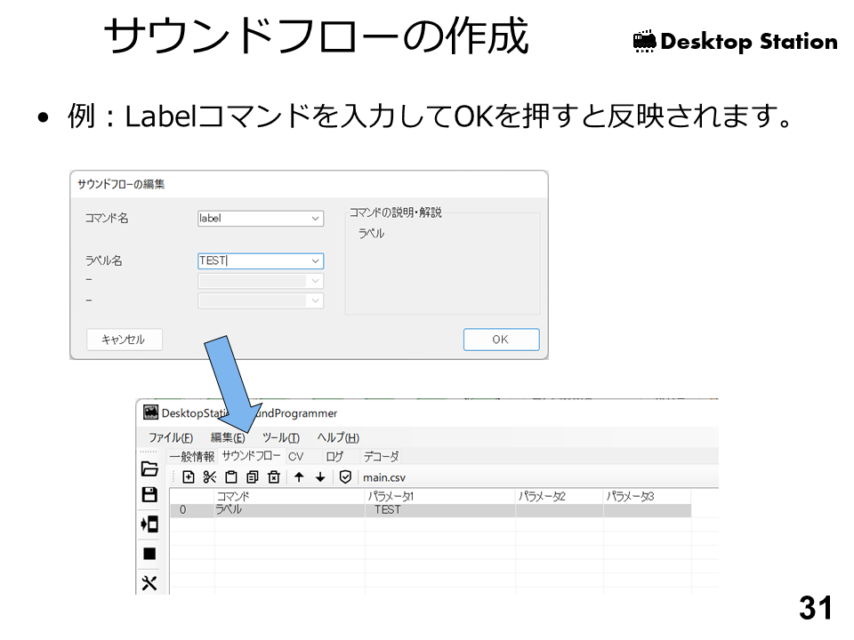Click the save floppy disk icon
The image size is (854, 640).
[x=149, y=495]
